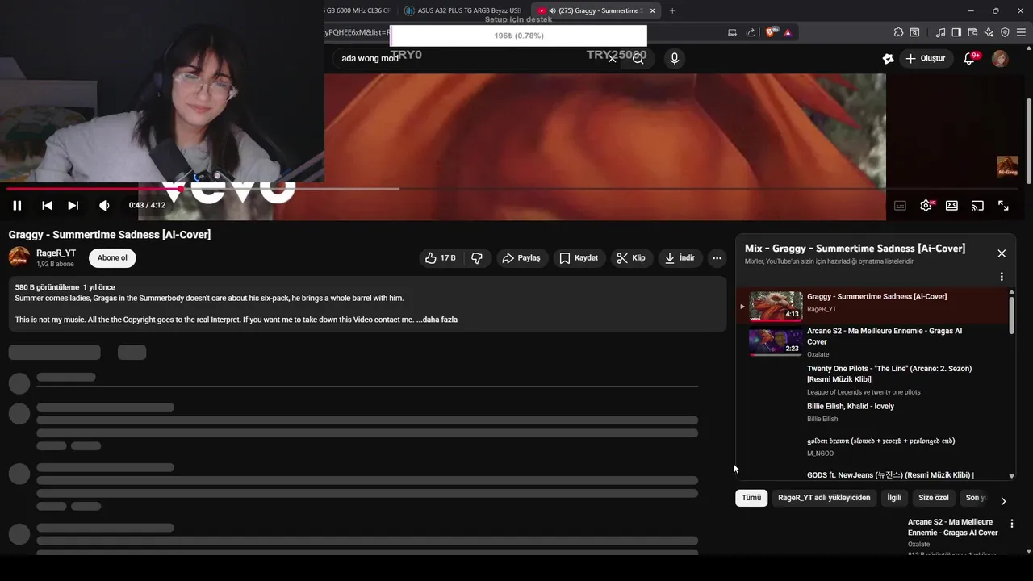Open RageR_YT channel name link
The height and width of the screenshot is (581, 1033).
coord(56,253)
